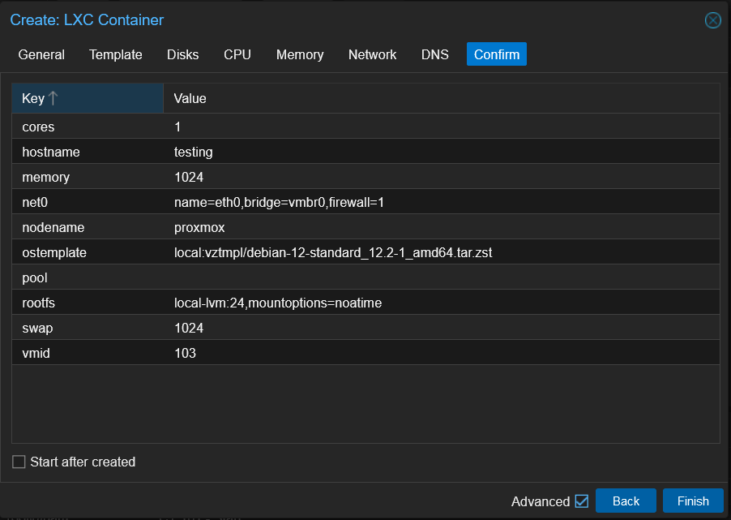Click the Finish button
The height and width of the screenshot is (520, 731).
coord(693,501)
